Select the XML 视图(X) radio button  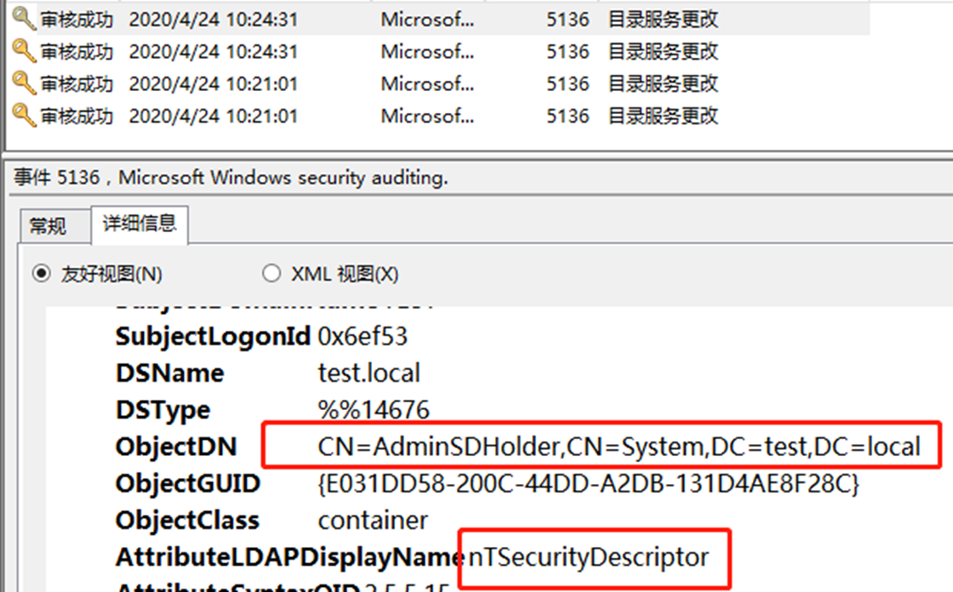(x=271, y=274)
